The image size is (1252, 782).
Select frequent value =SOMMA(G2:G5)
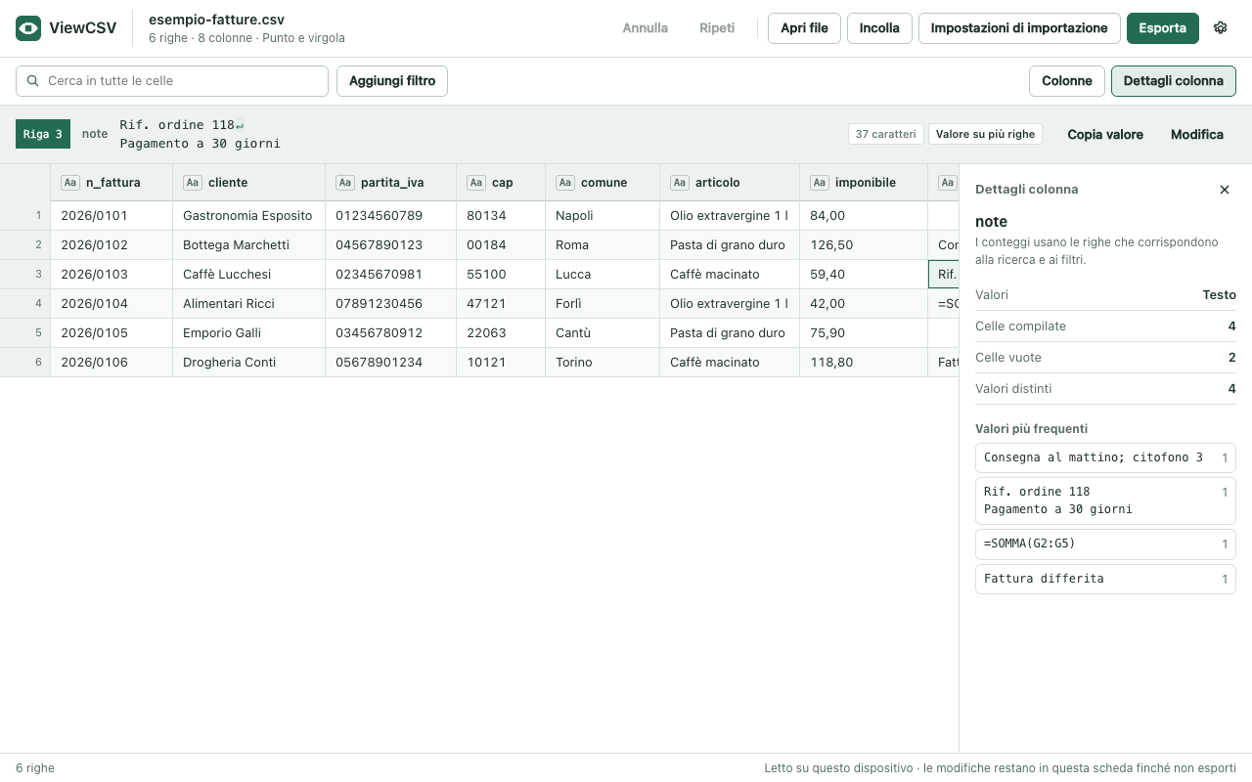click(x=1105, y=543)
